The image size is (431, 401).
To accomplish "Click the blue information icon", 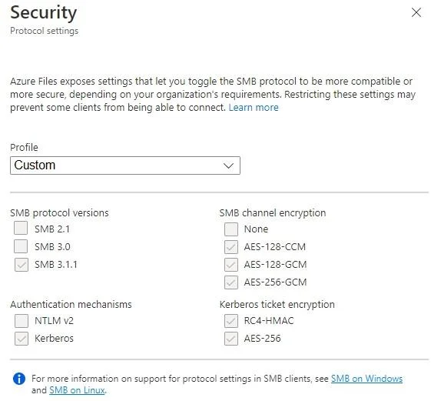I will pos(19,379).
